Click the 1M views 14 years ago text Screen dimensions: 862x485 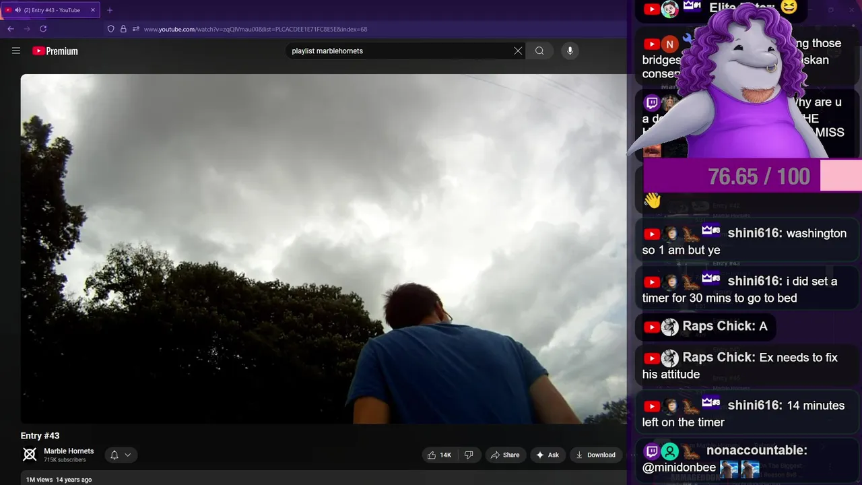pos(59,480)
